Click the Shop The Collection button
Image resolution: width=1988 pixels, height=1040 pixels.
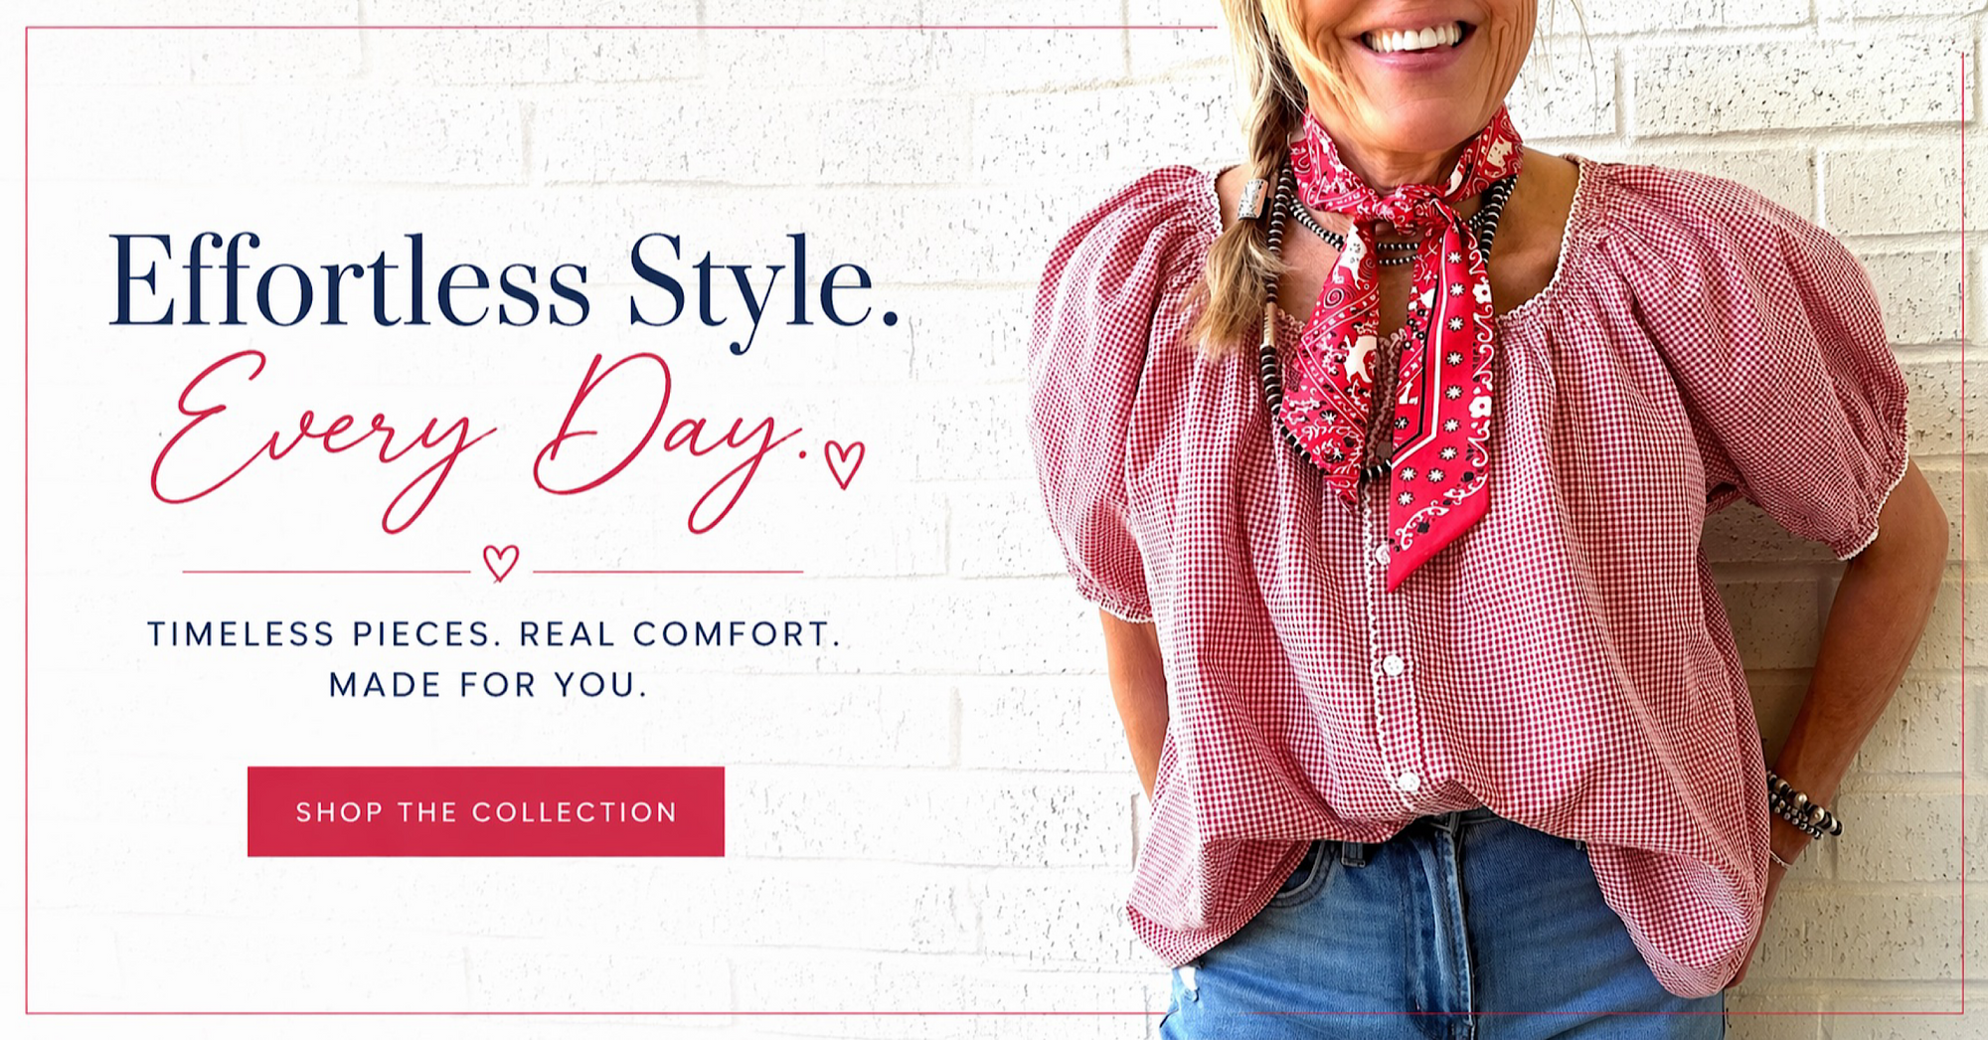486,811
